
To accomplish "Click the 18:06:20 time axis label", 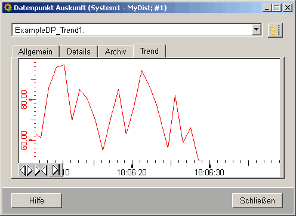I will (x=132, y=172).
